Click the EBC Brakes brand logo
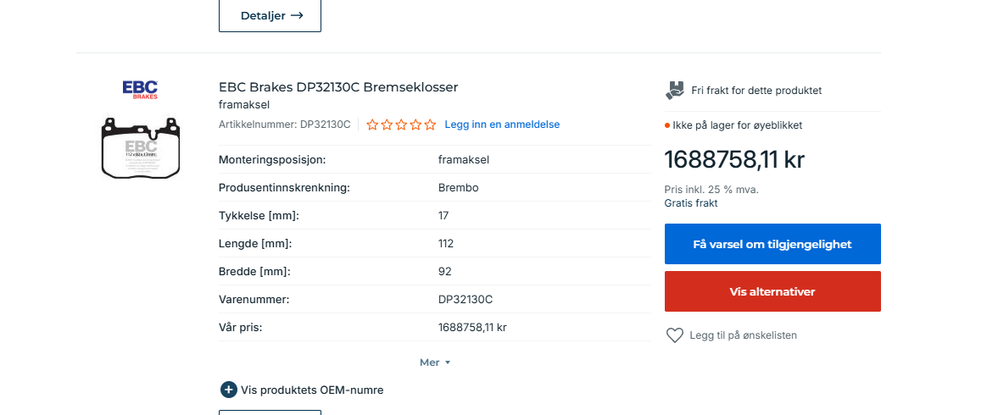 tap(140, 89)
